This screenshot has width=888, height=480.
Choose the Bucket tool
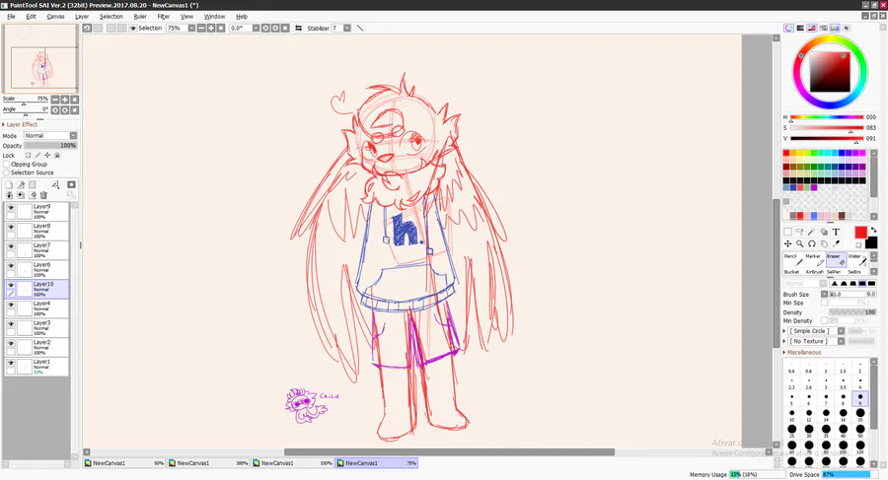(x=793, y=272)
